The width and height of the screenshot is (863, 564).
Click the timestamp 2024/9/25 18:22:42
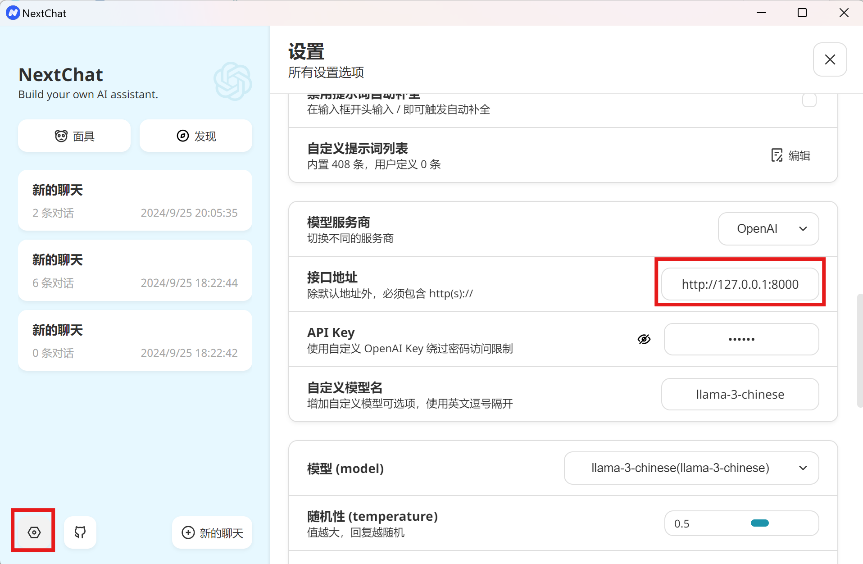pos(189,353)
